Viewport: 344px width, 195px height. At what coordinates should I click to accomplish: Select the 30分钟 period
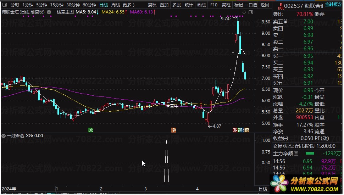[73, 5]
